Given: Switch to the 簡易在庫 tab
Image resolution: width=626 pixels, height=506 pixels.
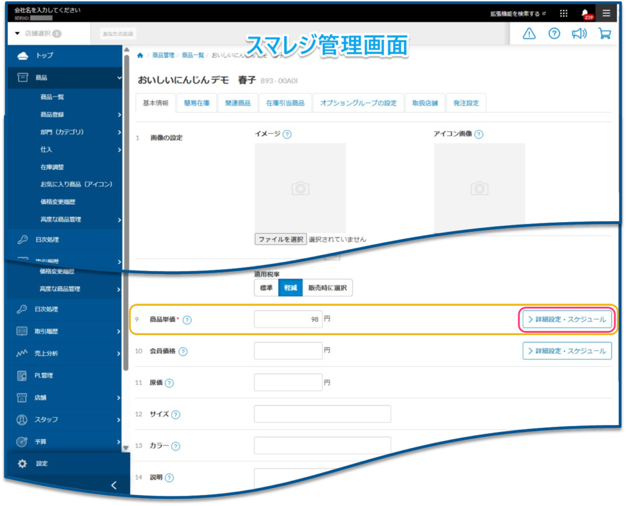Looking at the screenshot, I should (197, 103).
